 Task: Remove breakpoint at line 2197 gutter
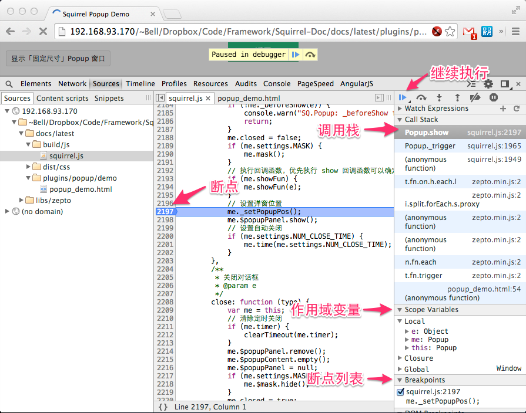click(x=166, y=212)
